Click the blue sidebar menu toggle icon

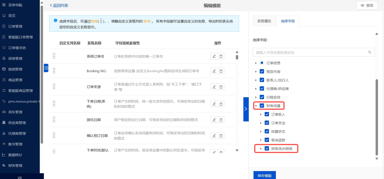coord(46,68)
